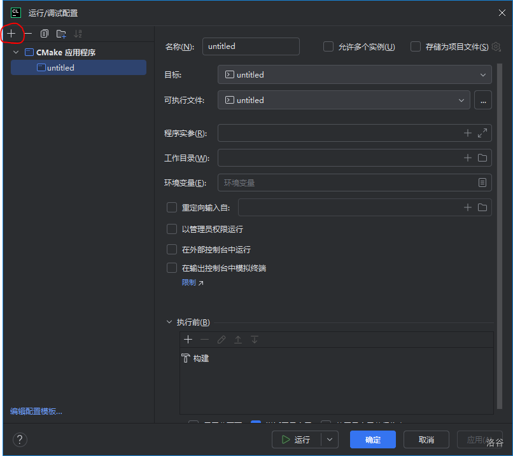Viewport: 513px width, 456px height.
Task: Open the 环境变量 editor icon
Action: [x=482, y=183]
